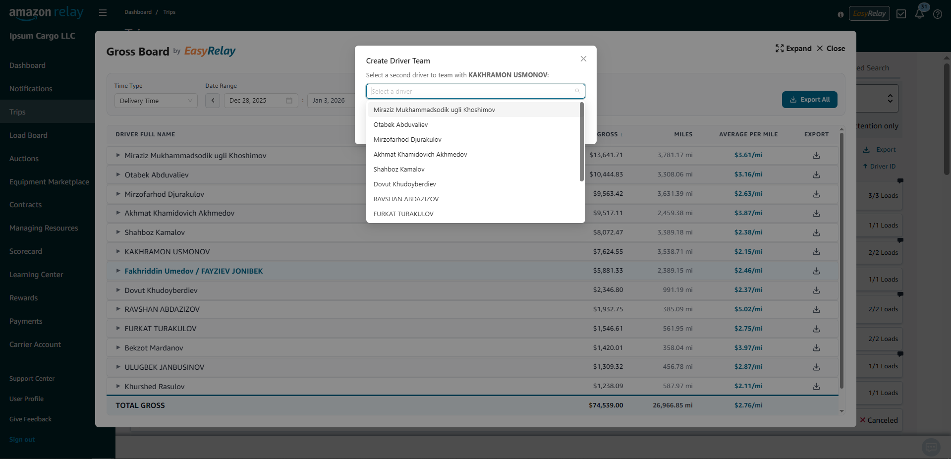Click the EasyRelay button in top bar

click(869, 13)
